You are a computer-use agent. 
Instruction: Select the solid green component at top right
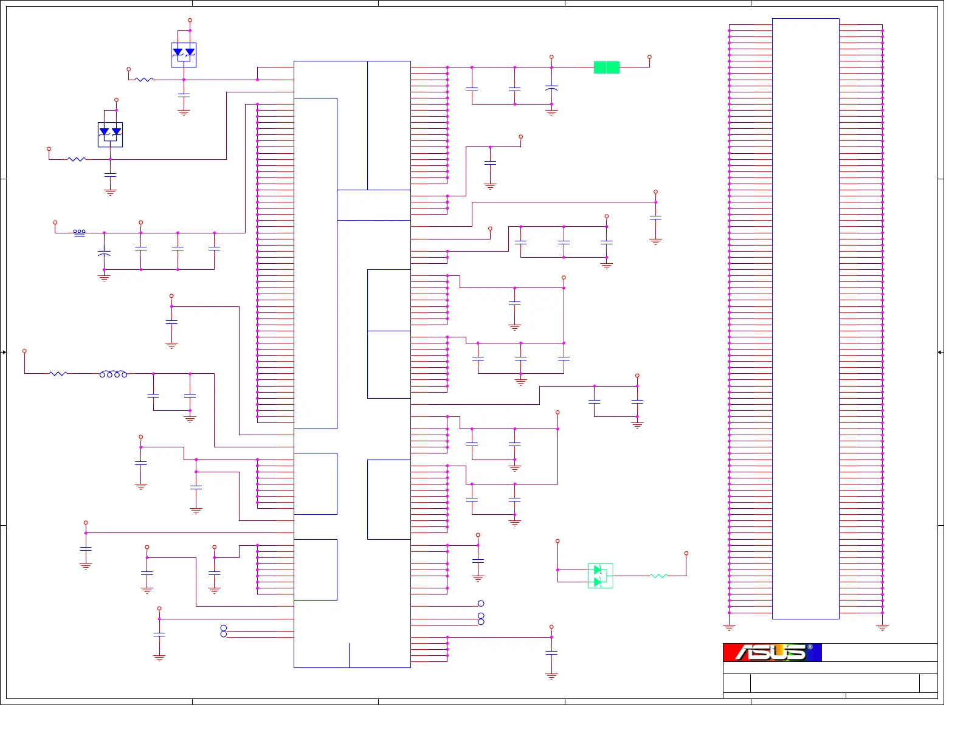pyautogui.click(x=606, y=67)
